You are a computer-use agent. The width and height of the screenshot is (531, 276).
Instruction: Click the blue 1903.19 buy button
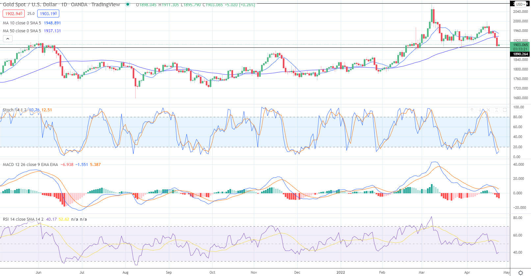pyautogui.click(x=48, y=14)
